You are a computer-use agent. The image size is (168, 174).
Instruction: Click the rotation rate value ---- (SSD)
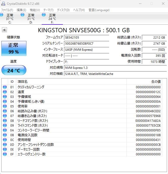coord(154,49)
